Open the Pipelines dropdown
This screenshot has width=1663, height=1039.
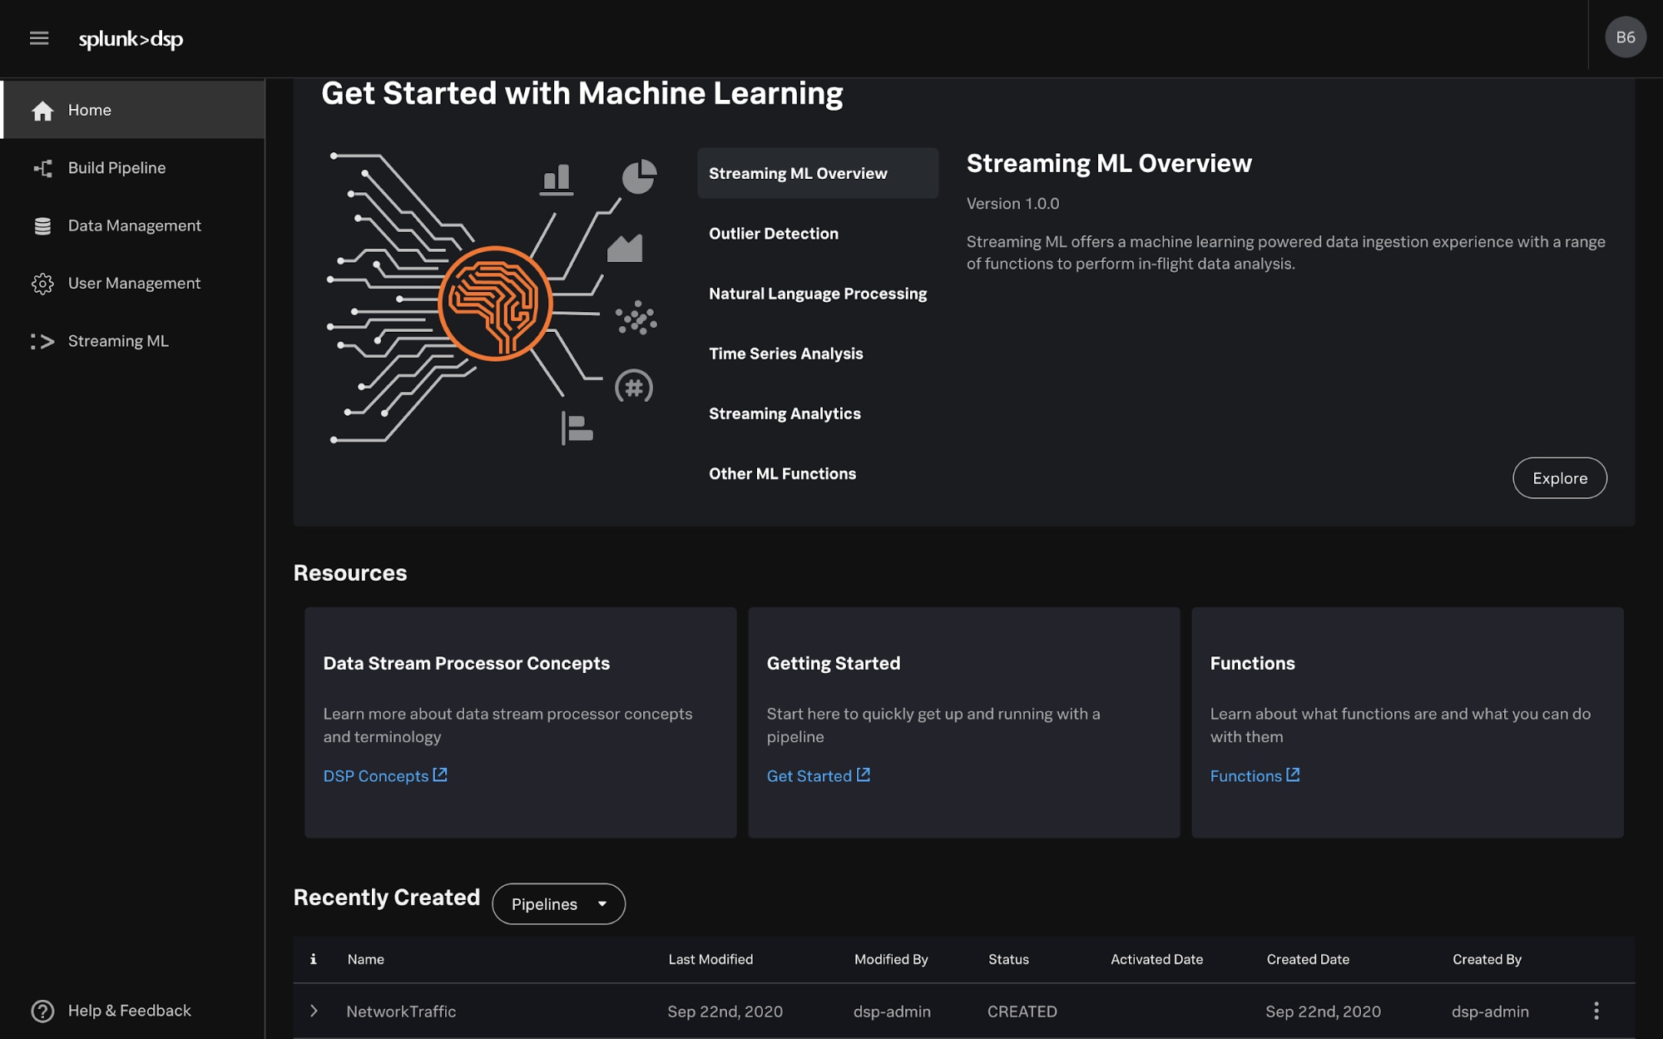click(558, 903)
